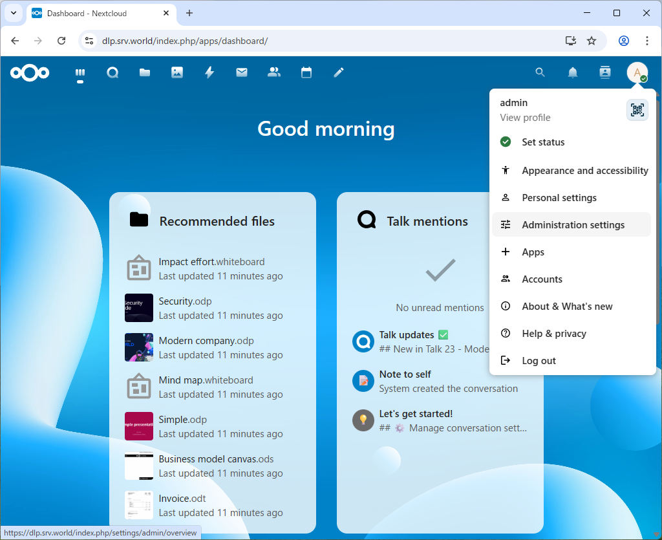This screenshot has height=540, width=662.
Task: Click the Security.odp thumbnail
Action: (139, 308)
